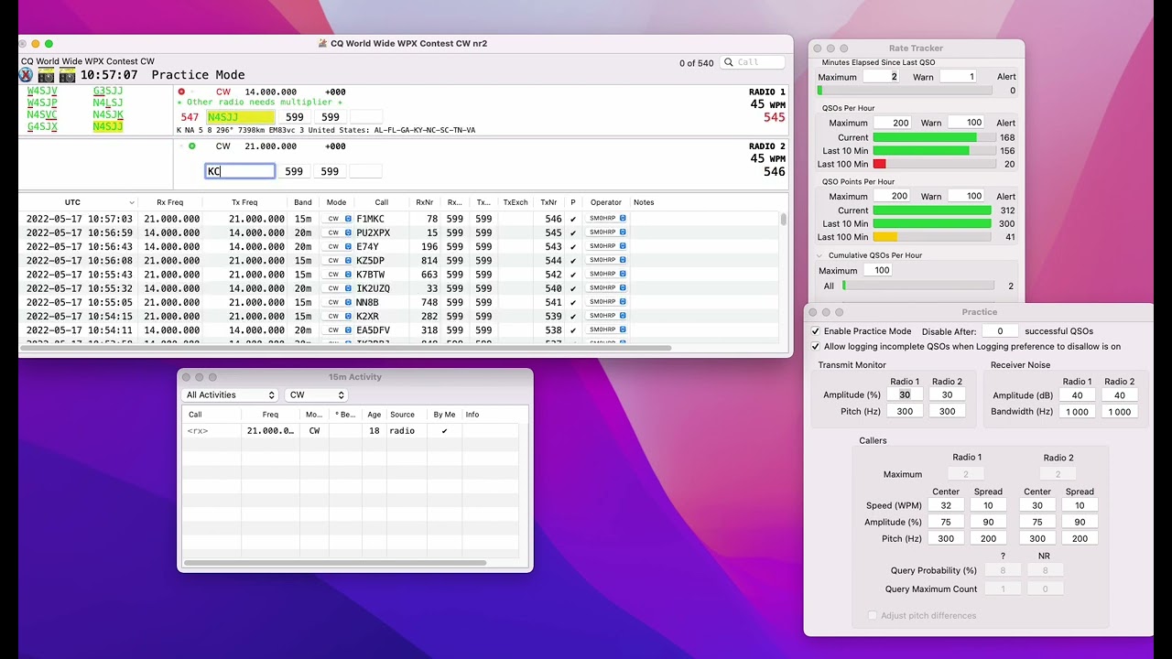Edit Disable After successful QSOs field

click(x=1000, y=331)
